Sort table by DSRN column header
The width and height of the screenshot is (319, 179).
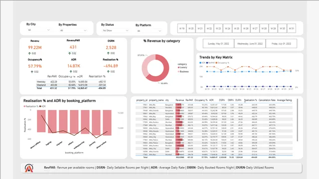tap(222, 100)
